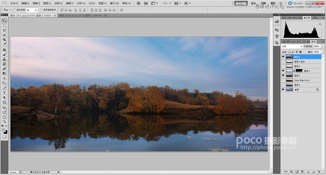Click the Lock transparent pixels icon
Screen dimensions: 326x175
point(289,52)
